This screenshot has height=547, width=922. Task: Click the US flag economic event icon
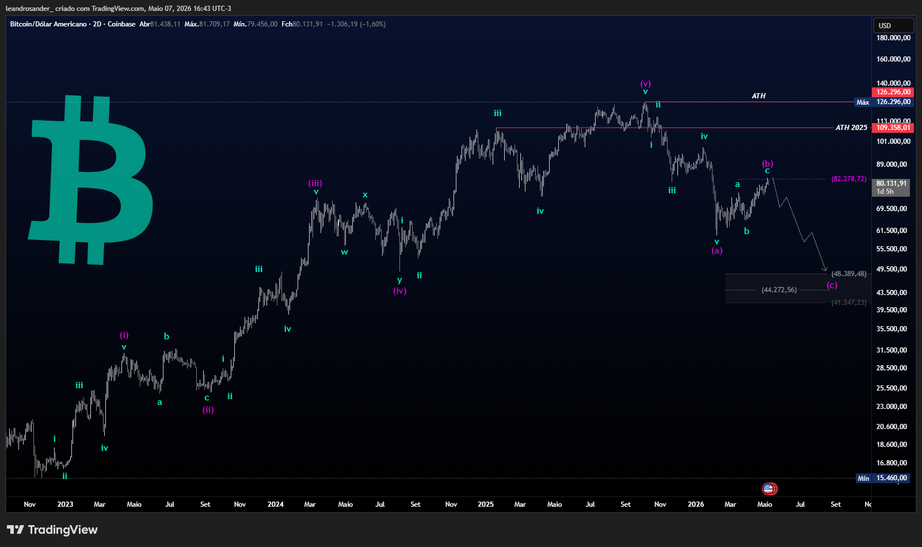(769, 489)
